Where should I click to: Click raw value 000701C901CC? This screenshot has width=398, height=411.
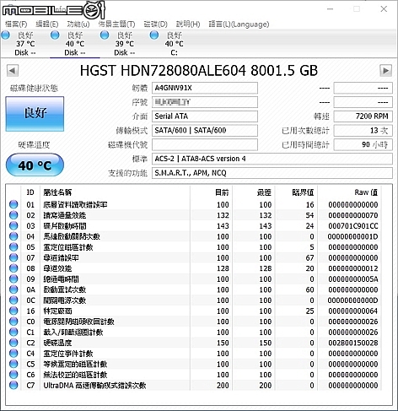(353, 226)
